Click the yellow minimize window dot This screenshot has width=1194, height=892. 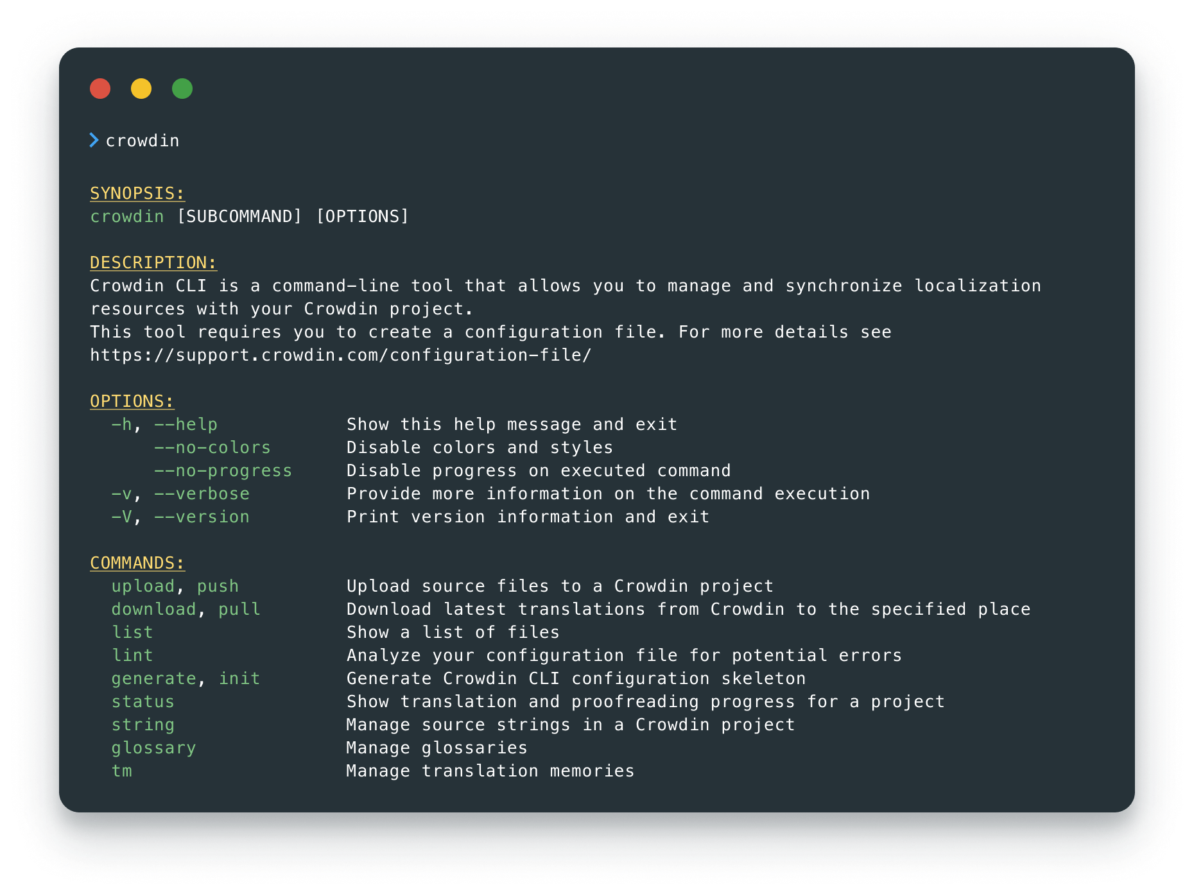click(x=141, y=89)
